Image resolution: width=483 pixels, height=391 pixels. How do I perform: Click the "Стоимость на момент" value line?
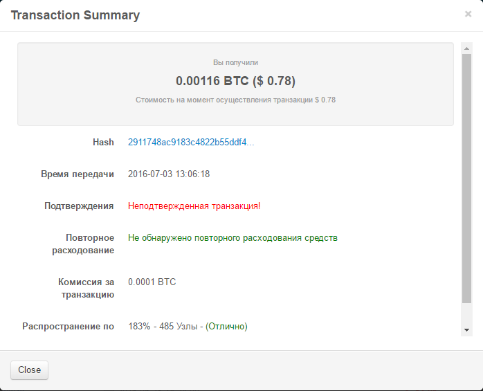(x=235, y=100)
